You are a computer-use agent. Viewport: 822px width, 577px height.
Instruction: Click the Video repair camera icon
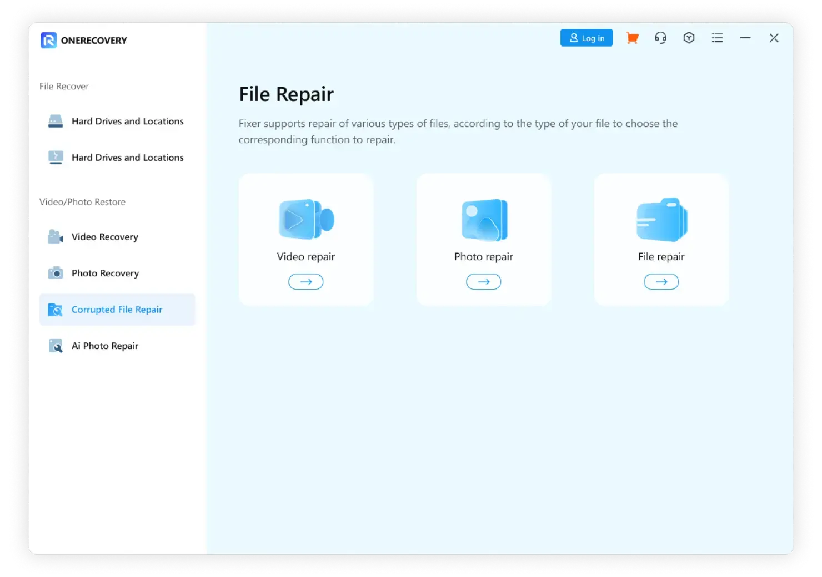pyautogui.click(x=306, y=220)
